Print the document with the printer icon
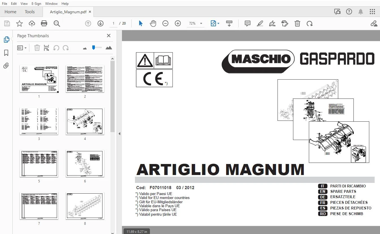380x234 pixels. (x=44, y=23)
